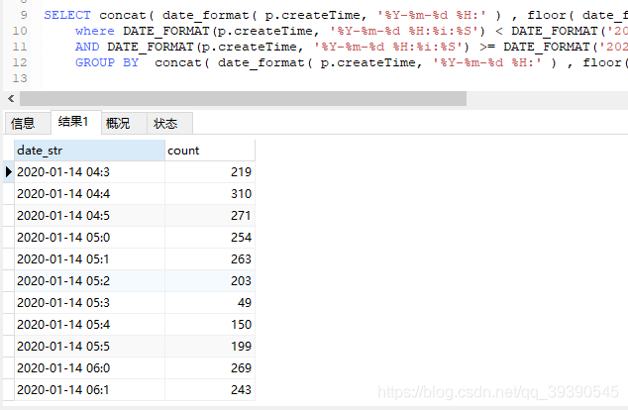The image size is (628, 410).
Task: Select cell 2020-01-14 06:0
Action: 90,368
